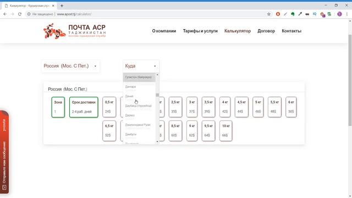Open the Договор page
The width and height of the screenshot is (352, 198).
[x=266, y=31]
